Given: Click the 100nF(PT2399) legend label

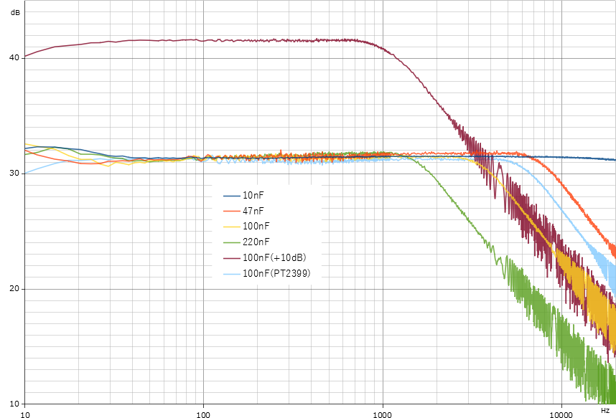Looking at the screenshot, I should click(276, 273).
